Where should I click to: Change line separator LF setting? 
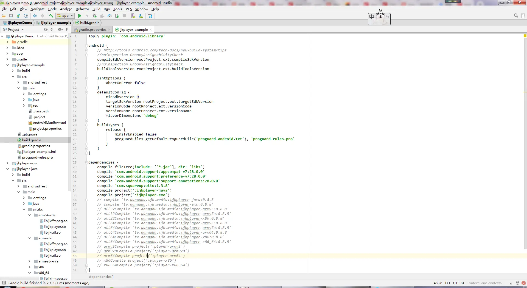click(x=447, y=283)
